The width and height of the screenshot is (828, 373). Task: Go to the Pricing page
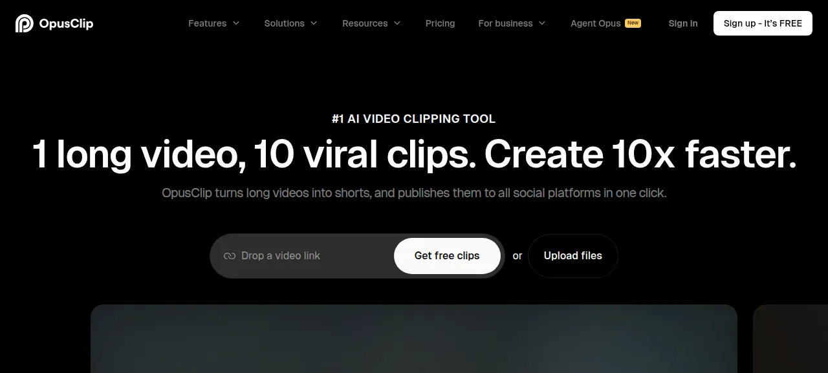(x=441, y=23)
